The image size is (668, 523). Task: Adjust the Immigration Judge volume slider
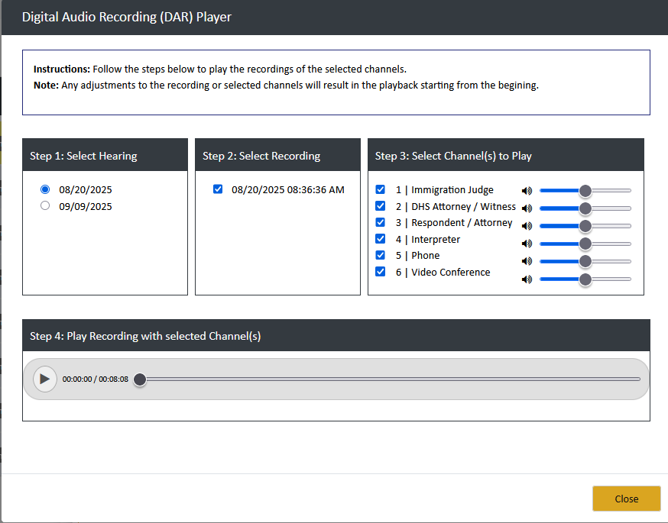(x=585, y=191)
